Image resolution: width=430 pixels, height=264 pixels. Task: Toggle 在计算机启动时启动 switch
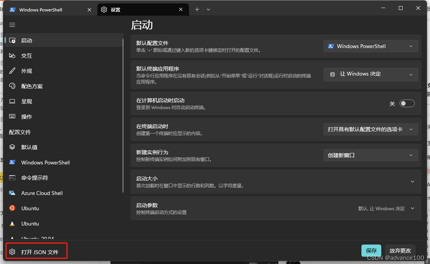pos(407,103)
